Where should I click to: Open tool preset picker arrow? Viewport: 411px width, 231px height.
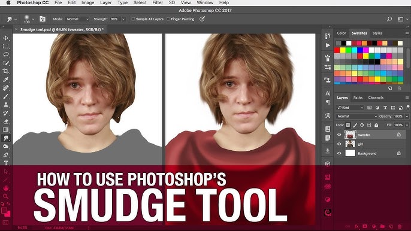coord(16,19)
